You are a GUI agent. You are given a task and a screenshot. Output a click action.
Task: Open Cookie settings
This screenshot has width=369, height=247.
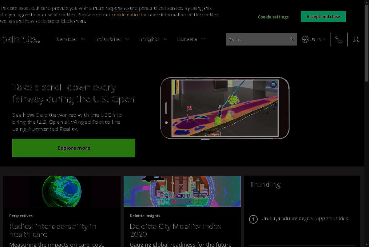click(x=273, y=17)
